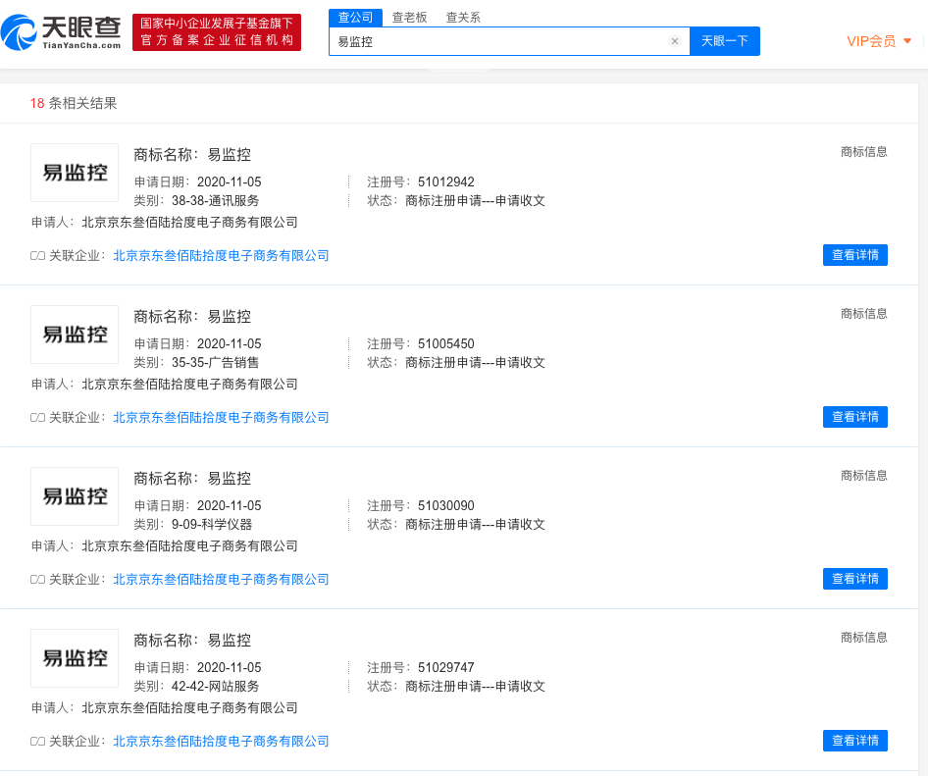Click the red 官方备案企业征信机构 banner
928x776 pixels.
[x=217, y=32]
